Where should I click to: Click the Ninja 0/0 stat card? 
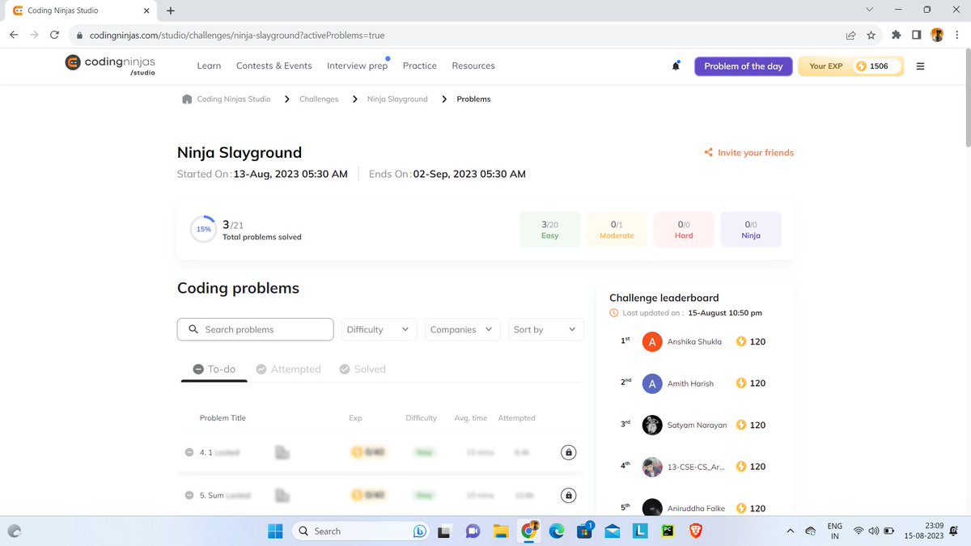tap(751, 230)
